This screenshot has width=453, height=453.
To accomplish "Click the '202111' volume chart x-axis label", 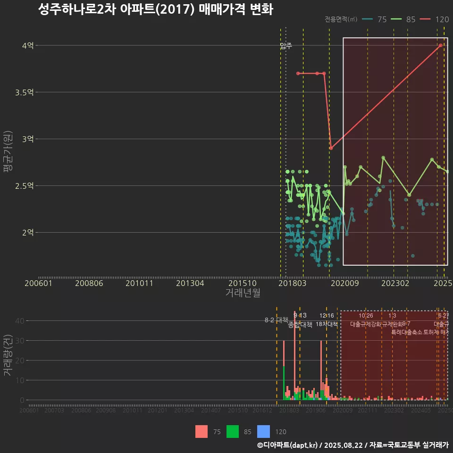I will [368, 410].
